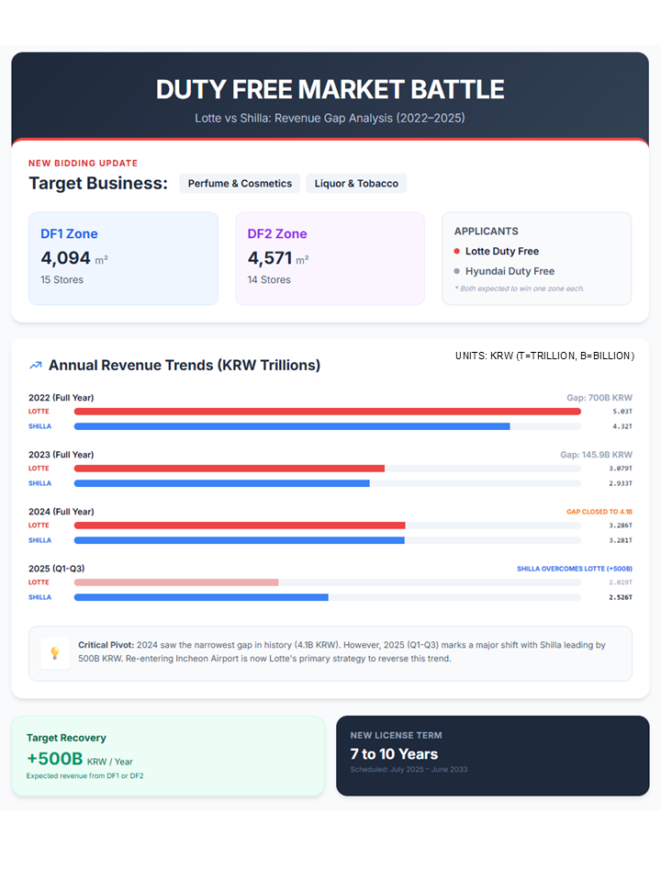Click the 2022 Lotte red revenue bar
661x882 pixels.
tap(327, 412)
